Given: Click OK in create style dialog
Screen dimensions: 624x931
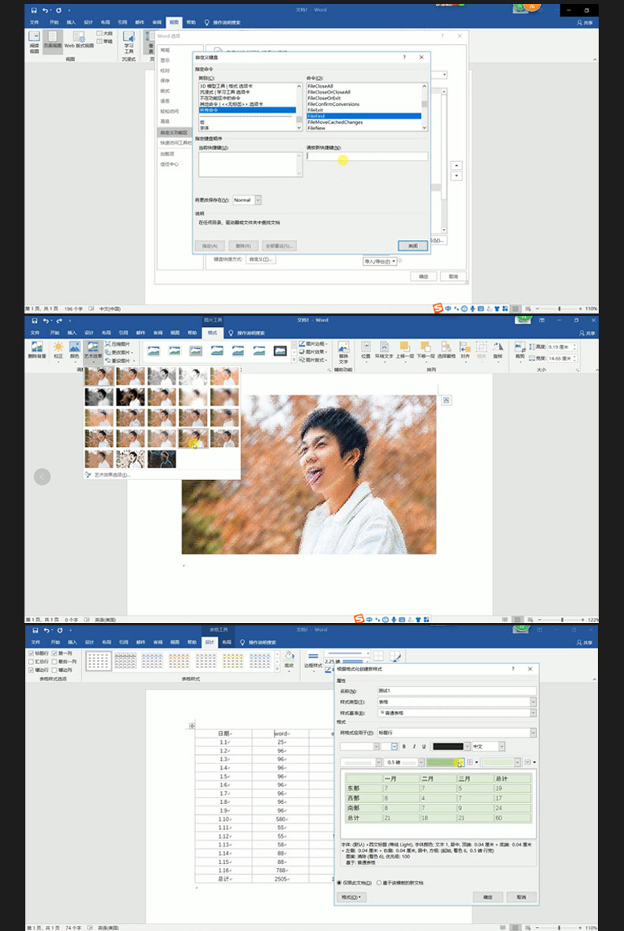Looking at the screenshot, I should 488,897.
